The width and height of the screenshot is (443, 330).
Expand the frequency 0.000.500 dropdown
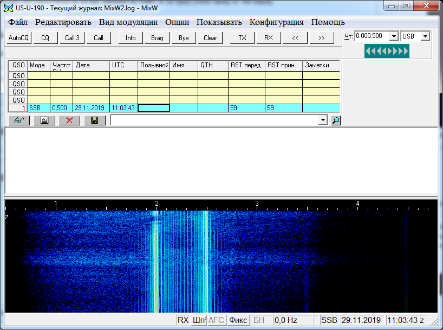pyautogui.click(x=394, y=36)
